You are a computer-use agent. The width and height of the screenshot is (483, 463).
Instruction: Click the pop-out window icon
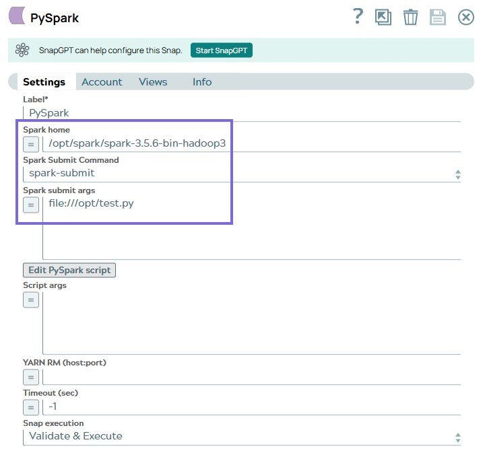pyautogui.click(x=383, y=17)
